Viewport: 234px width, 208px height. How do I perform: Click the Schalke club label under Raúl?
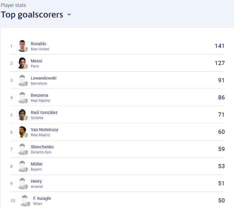(37, 118)
